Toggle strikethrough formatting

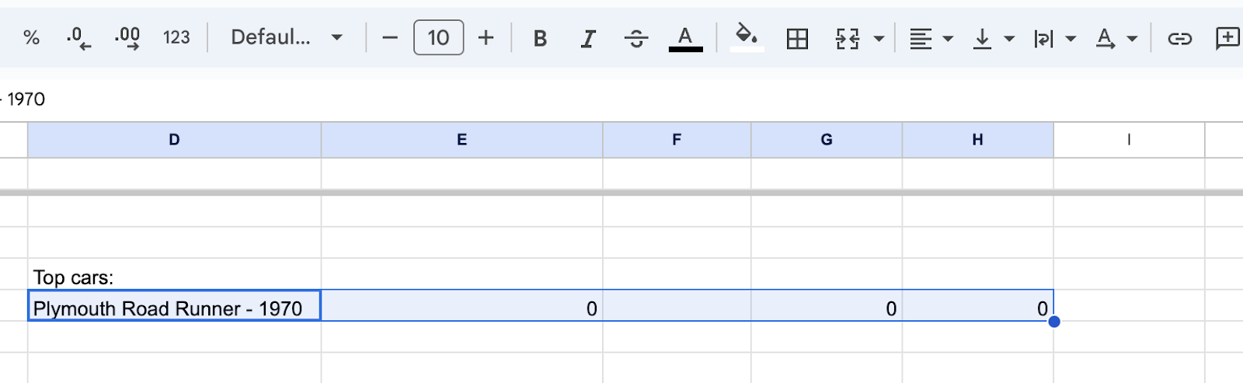[x=636, y=38]
